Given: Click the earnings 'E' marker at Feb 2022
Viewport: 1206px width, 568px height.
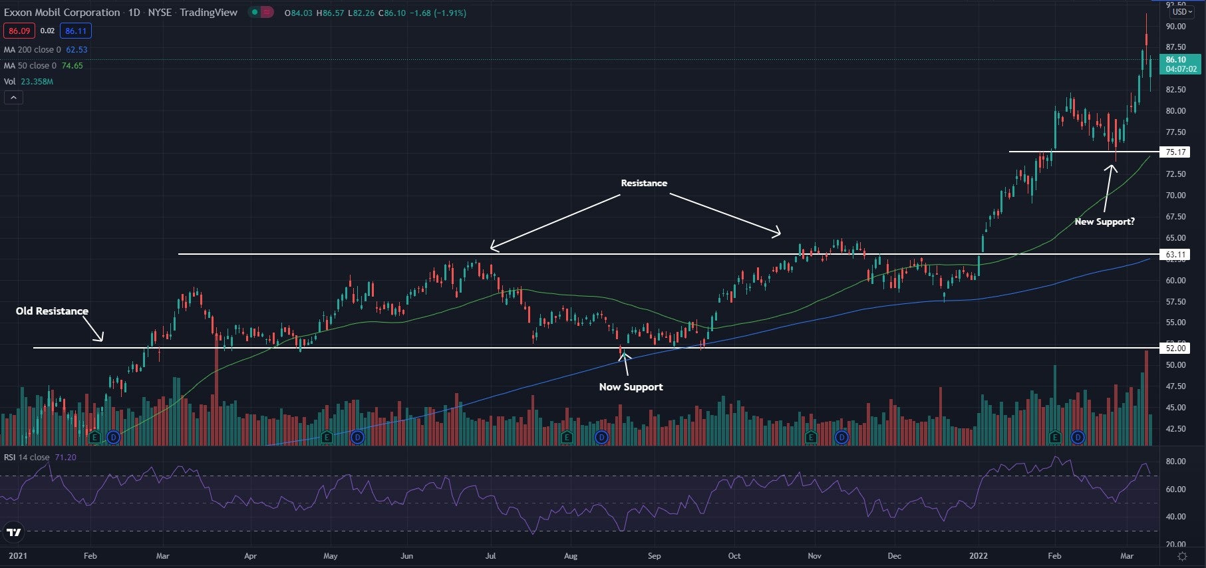Looking at the screenshot, I should click(x=1055, y=437).
